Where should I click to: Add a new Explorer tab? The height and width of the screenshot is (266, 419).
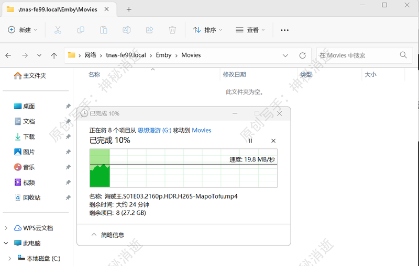[129, 9]
